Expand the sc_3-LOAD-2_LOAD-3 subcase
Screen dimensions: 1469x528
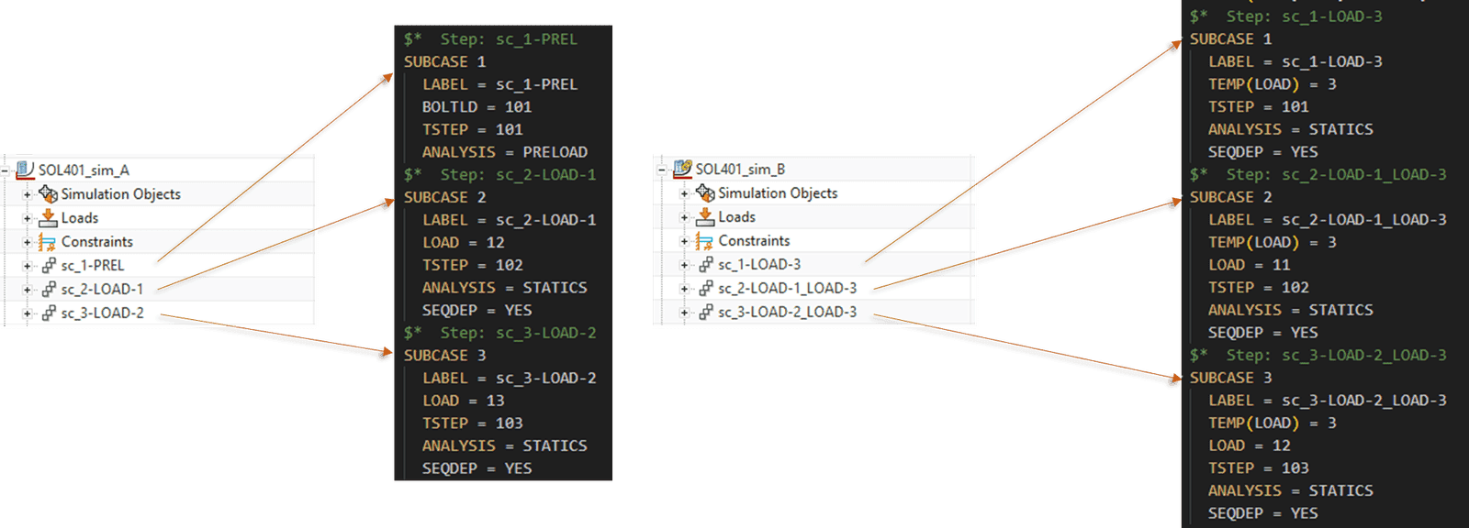[684, 313]
